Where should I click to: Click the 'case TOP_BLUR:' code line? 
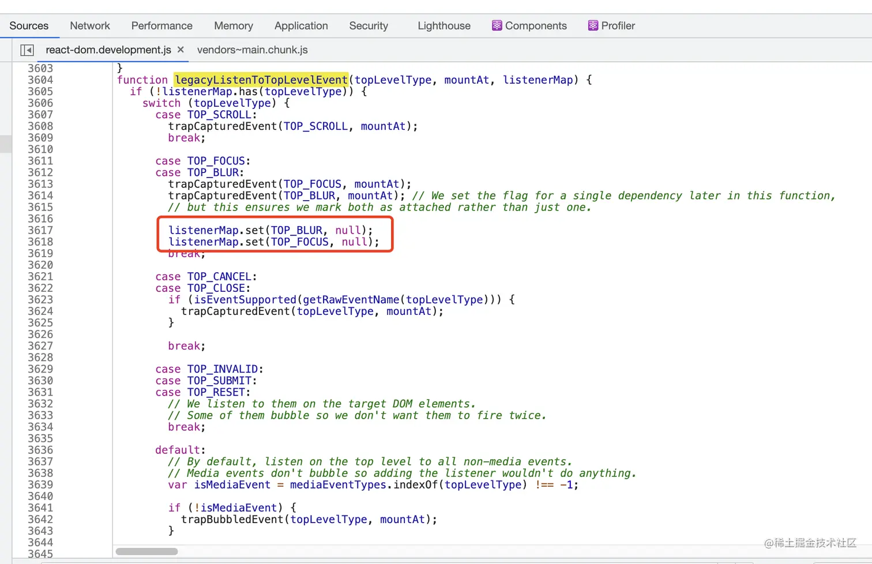pos(200,172)
